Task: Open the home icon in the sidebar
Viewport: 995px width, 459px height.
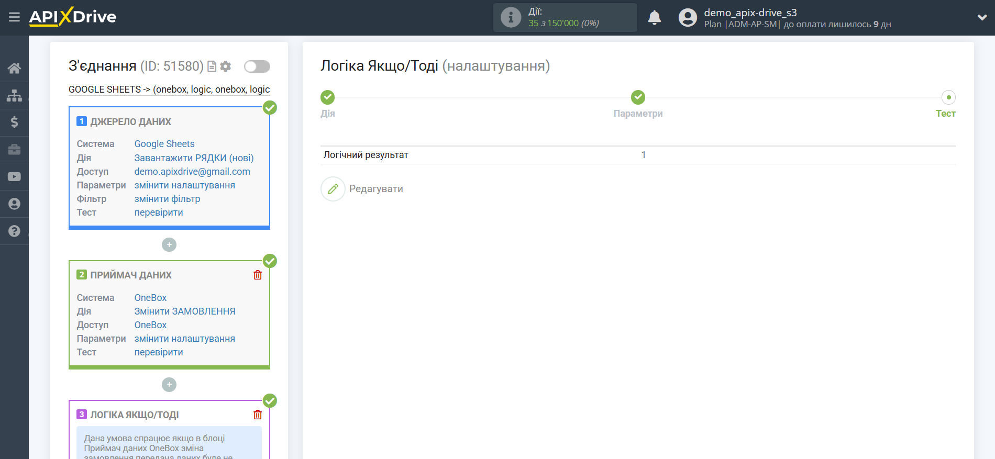Action: click(14, 68)
